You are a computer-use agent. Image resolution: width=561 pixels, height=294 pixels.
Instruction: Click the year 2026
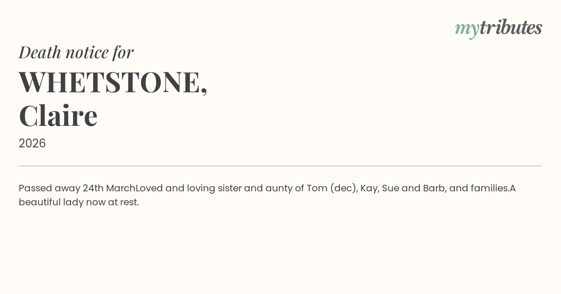tap(32, 143)
